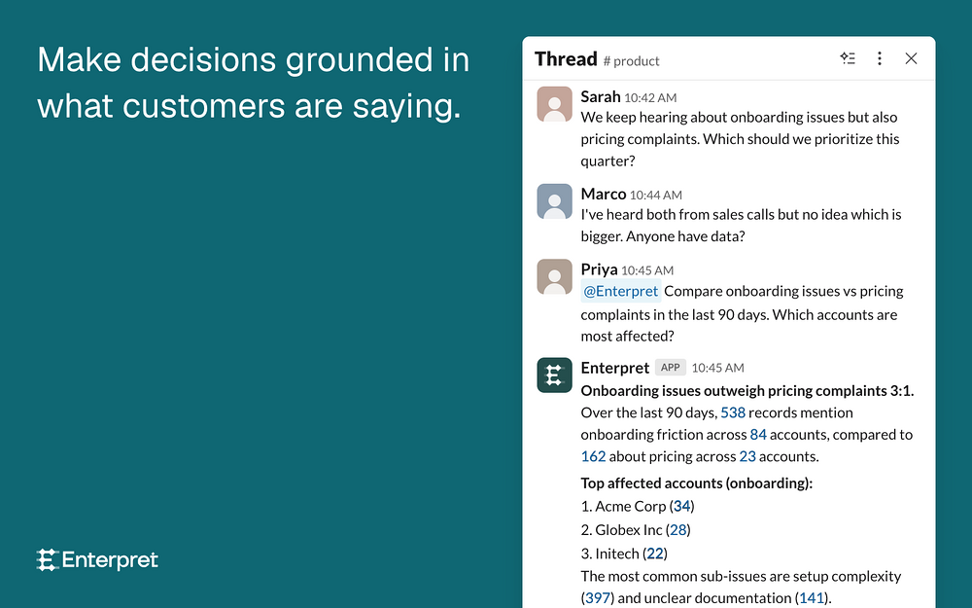The image size is (972, 608).
Task: Open the Initech 22 count link
Action: pos(655,554)
